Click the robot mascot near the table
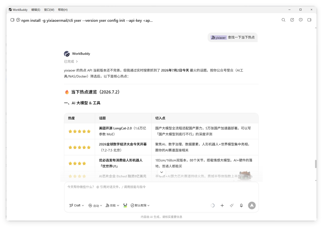The width and height of the screenshot is (323, 227). [x=245, y=176]
